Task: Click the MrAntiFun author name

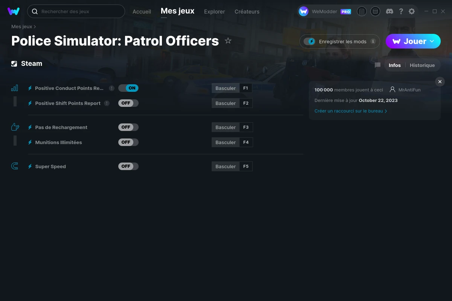Action: coord(409,90)
